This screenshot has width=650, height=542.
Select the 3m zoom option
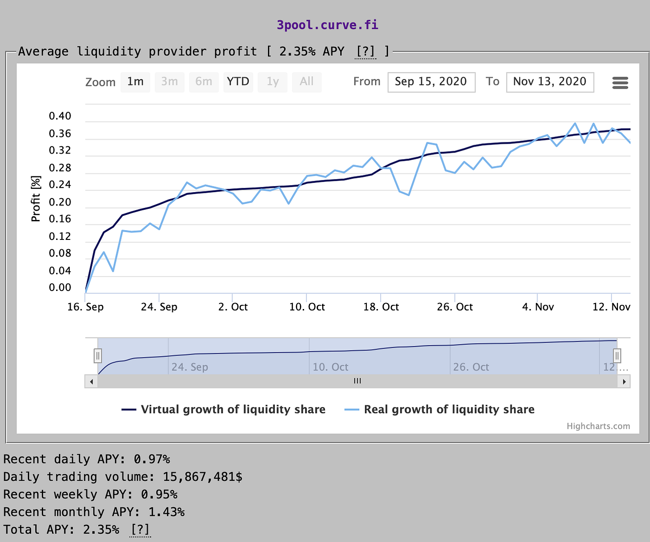tap(169, 82)
